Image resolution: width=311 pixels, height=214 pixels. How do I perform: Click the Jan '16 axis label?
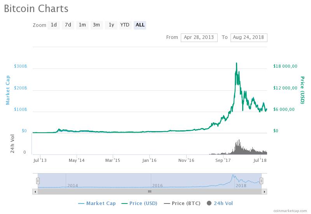149,160
